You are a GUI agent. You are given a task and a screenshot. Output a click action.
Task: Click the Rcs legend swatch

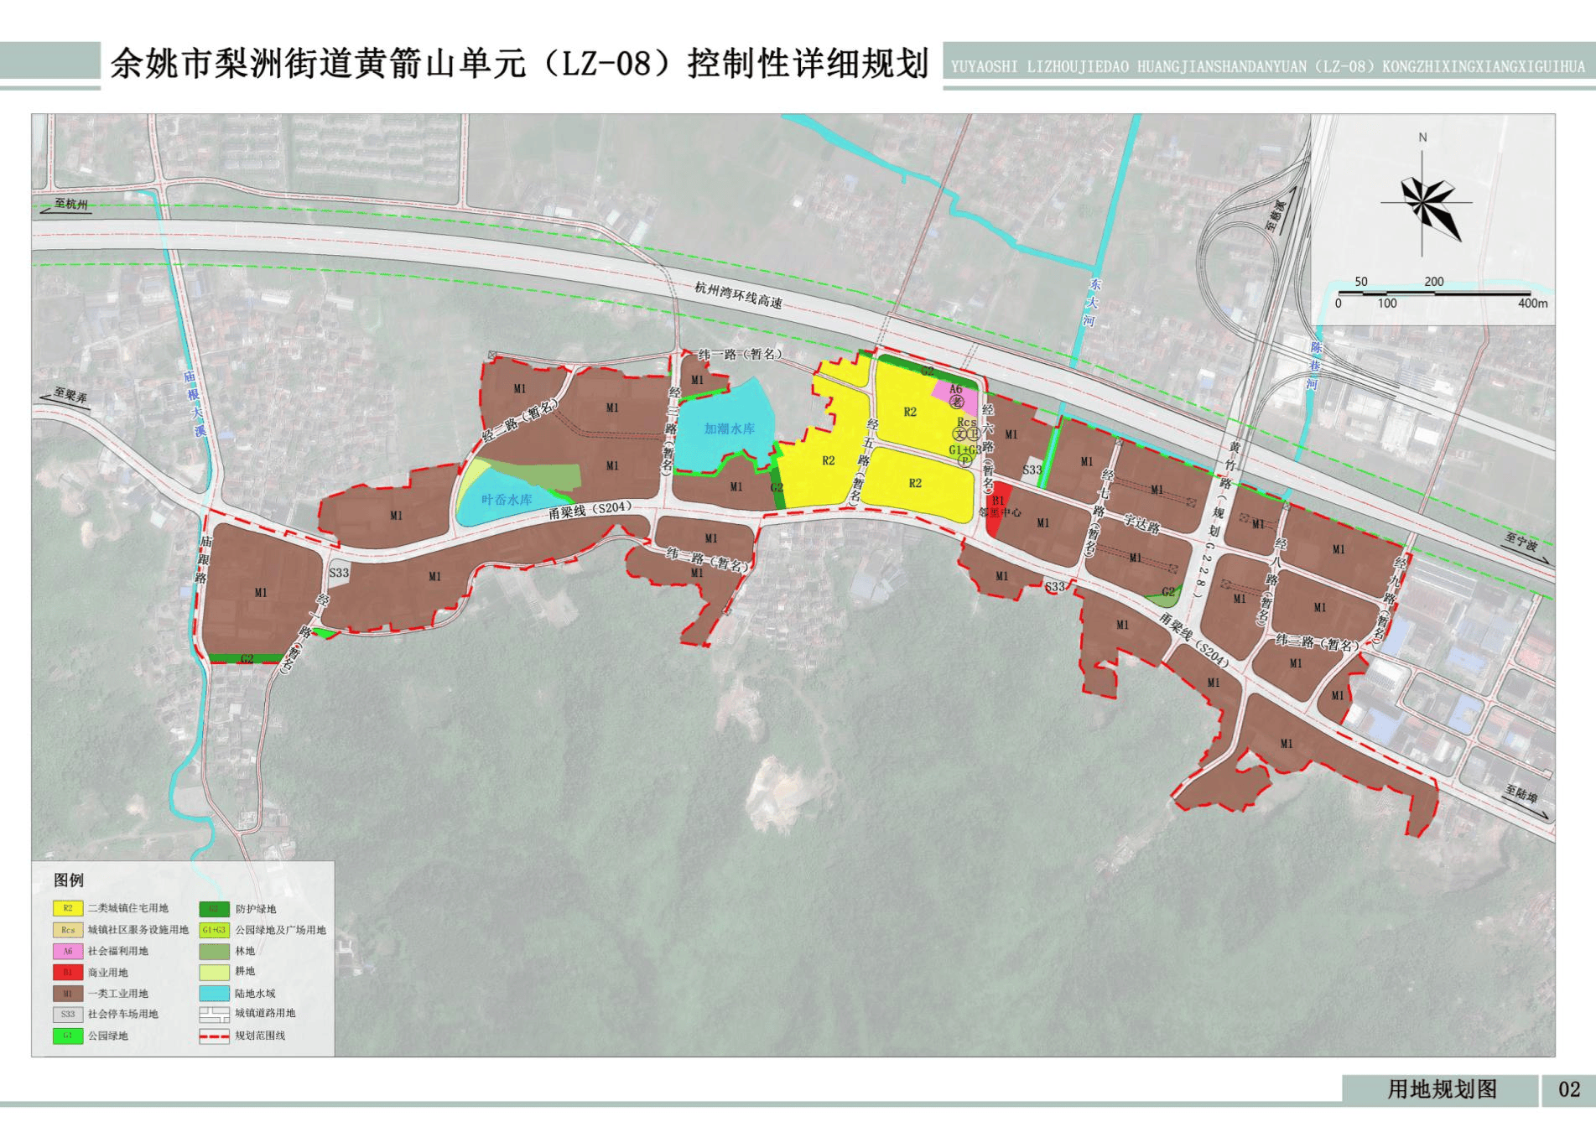pyautogui.click(x=68, y=930)
